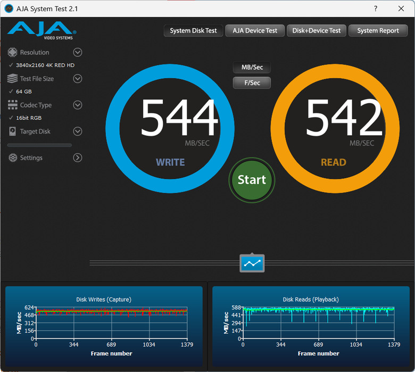This screenshot has width=415, height=372.
Task: Click the Target Disk progress bar
Action: point(39,145)
